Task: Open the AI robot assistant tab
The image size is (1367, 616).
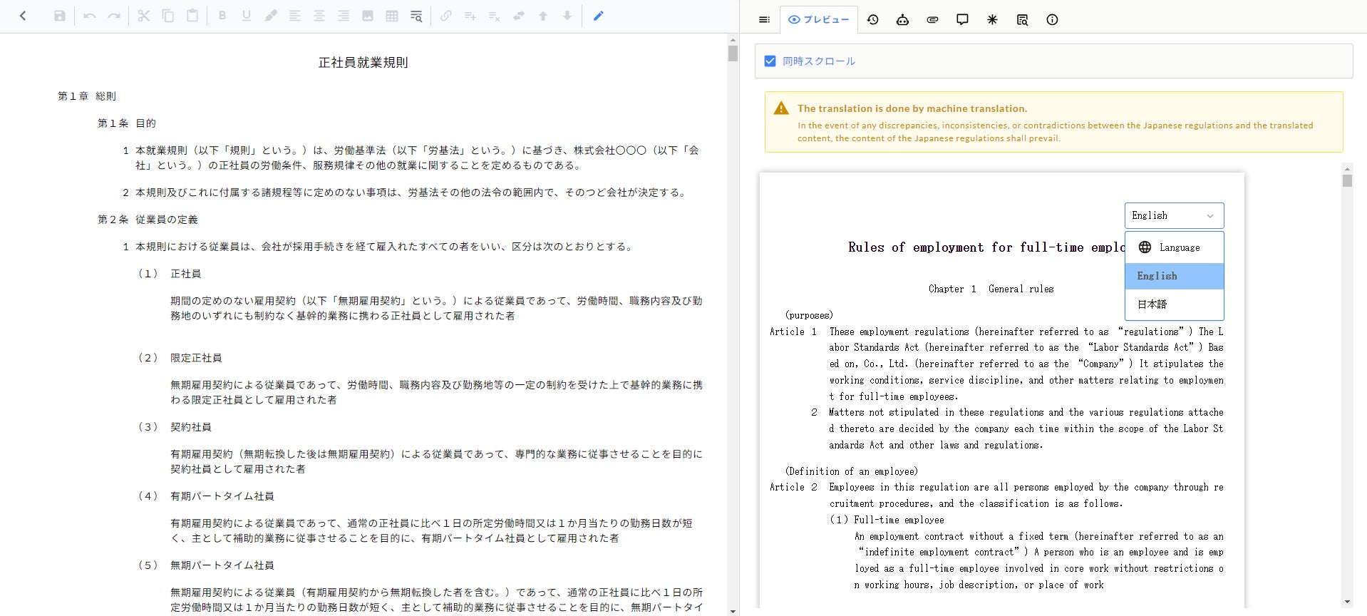Action: click(902, 20)
